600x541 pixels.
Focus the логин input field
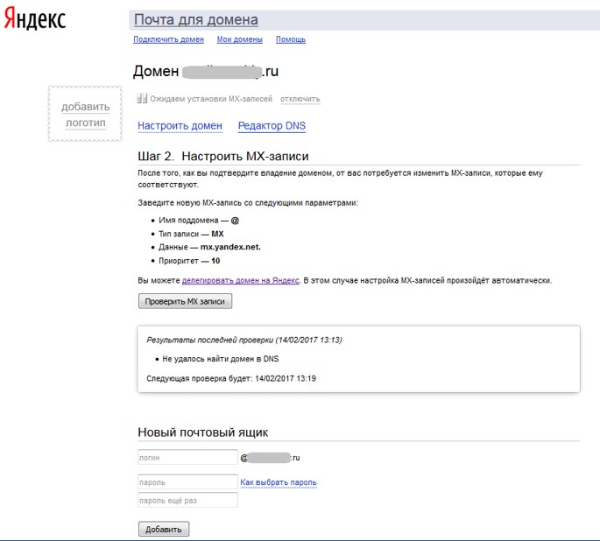tap(187, 457)
